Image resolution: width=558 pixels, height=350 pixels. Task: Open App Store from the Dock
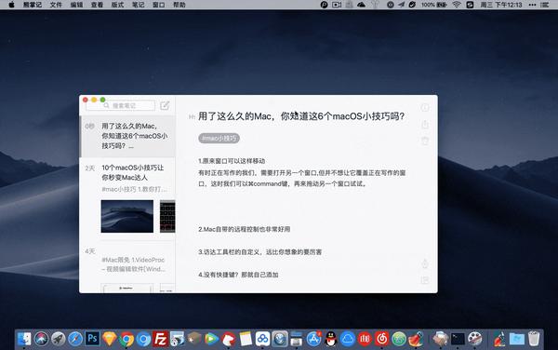tap(313, 339)
